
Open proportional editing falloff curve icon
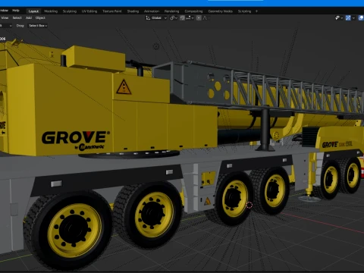point(206,18)
